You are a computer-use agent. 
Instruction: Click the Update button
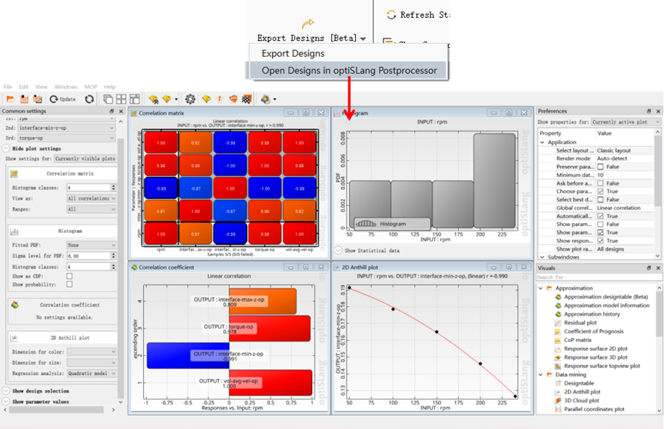pos(63,99)
